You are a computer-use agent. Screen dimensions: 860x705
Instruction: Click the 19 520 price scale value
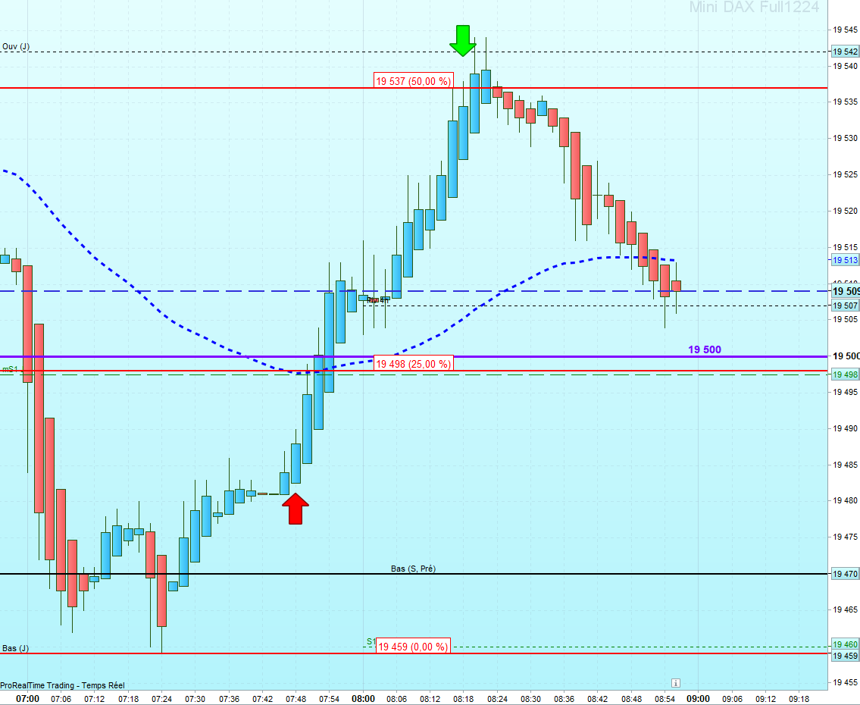[845, 211]
